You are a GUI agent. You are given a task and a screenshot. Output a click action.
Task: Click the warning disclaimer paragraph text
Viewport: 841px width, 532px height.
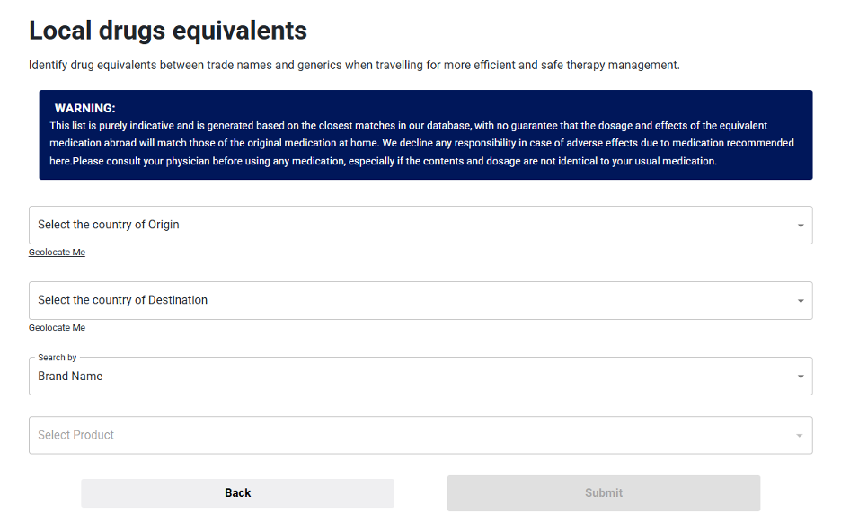(422, 144)
